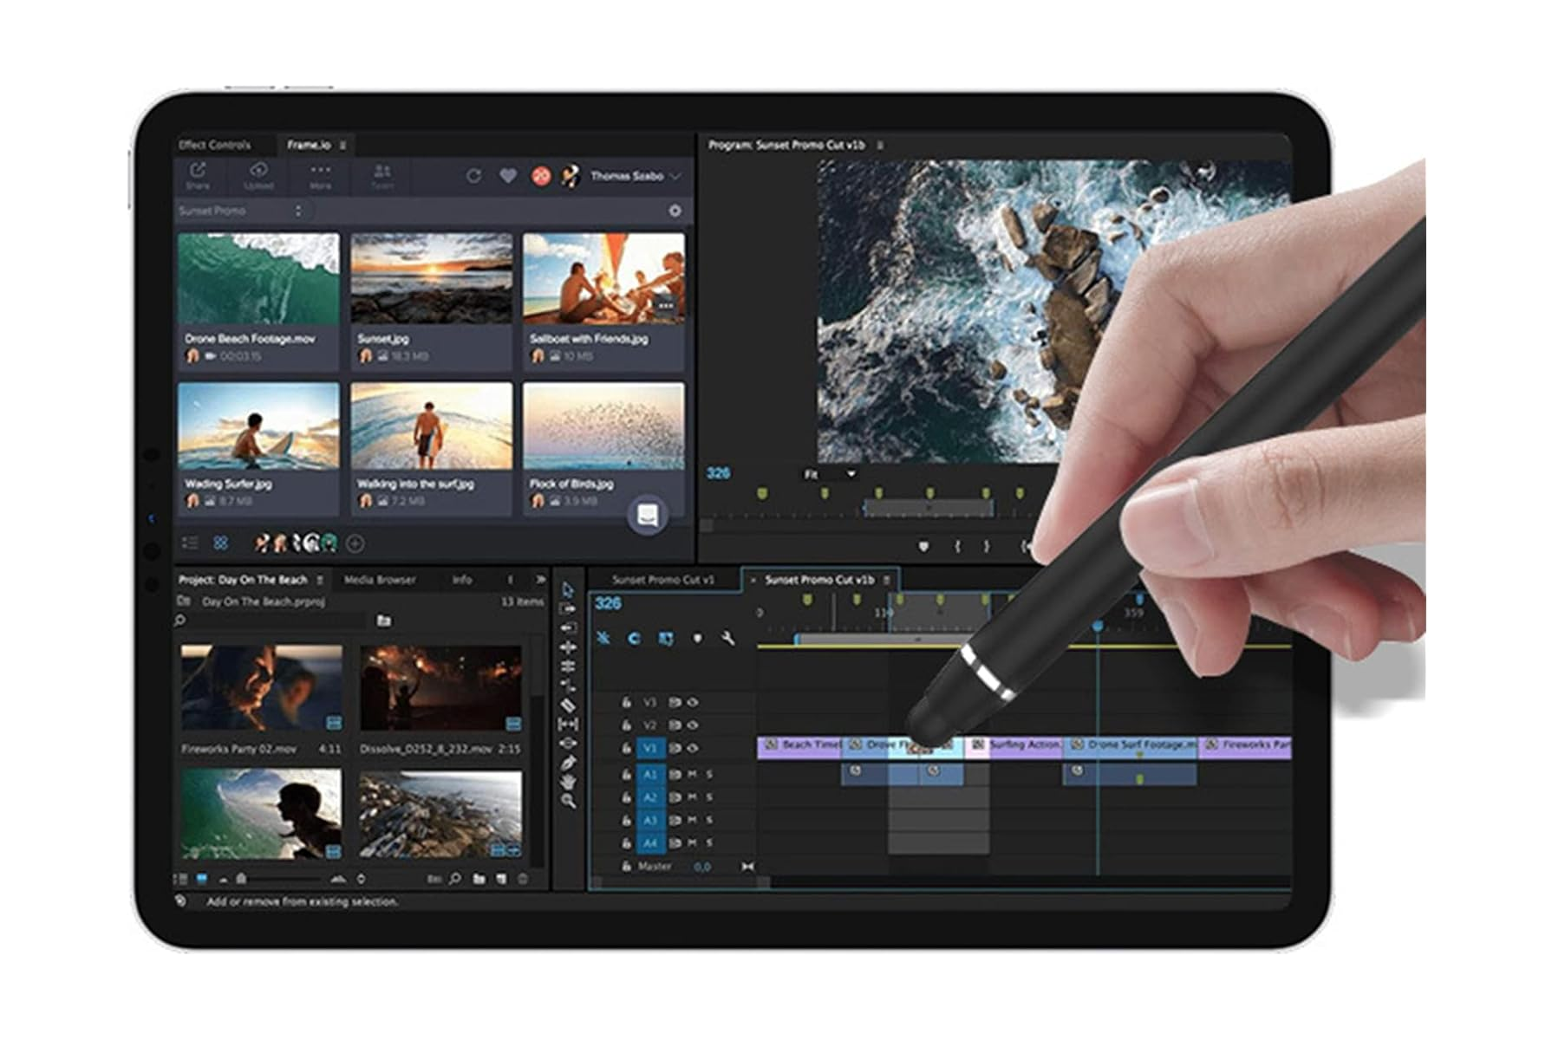Target the A1 audio track
1552x1040 pixels.
(x=650, y=773)
